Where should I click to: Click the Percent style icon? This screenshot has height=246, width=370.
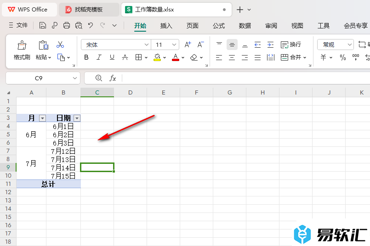pyautogui.click(x=342, y=57)
